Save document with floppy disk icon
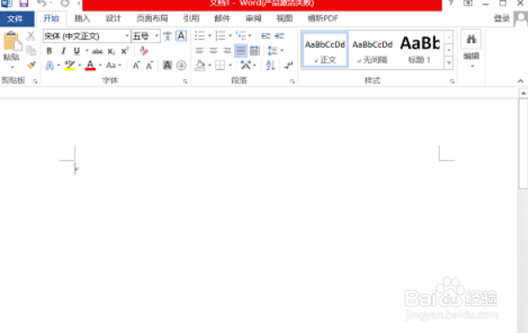The height and width of the screenshot is (333, 528). 23,4
